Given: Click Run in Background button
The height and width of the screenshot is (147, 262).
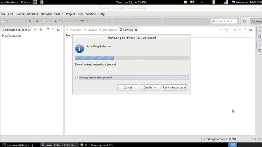Looking at the screenshot, I should pos(174,87).
